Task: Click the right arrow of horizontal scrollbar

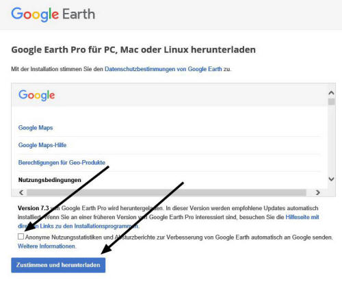Action: 317,192
